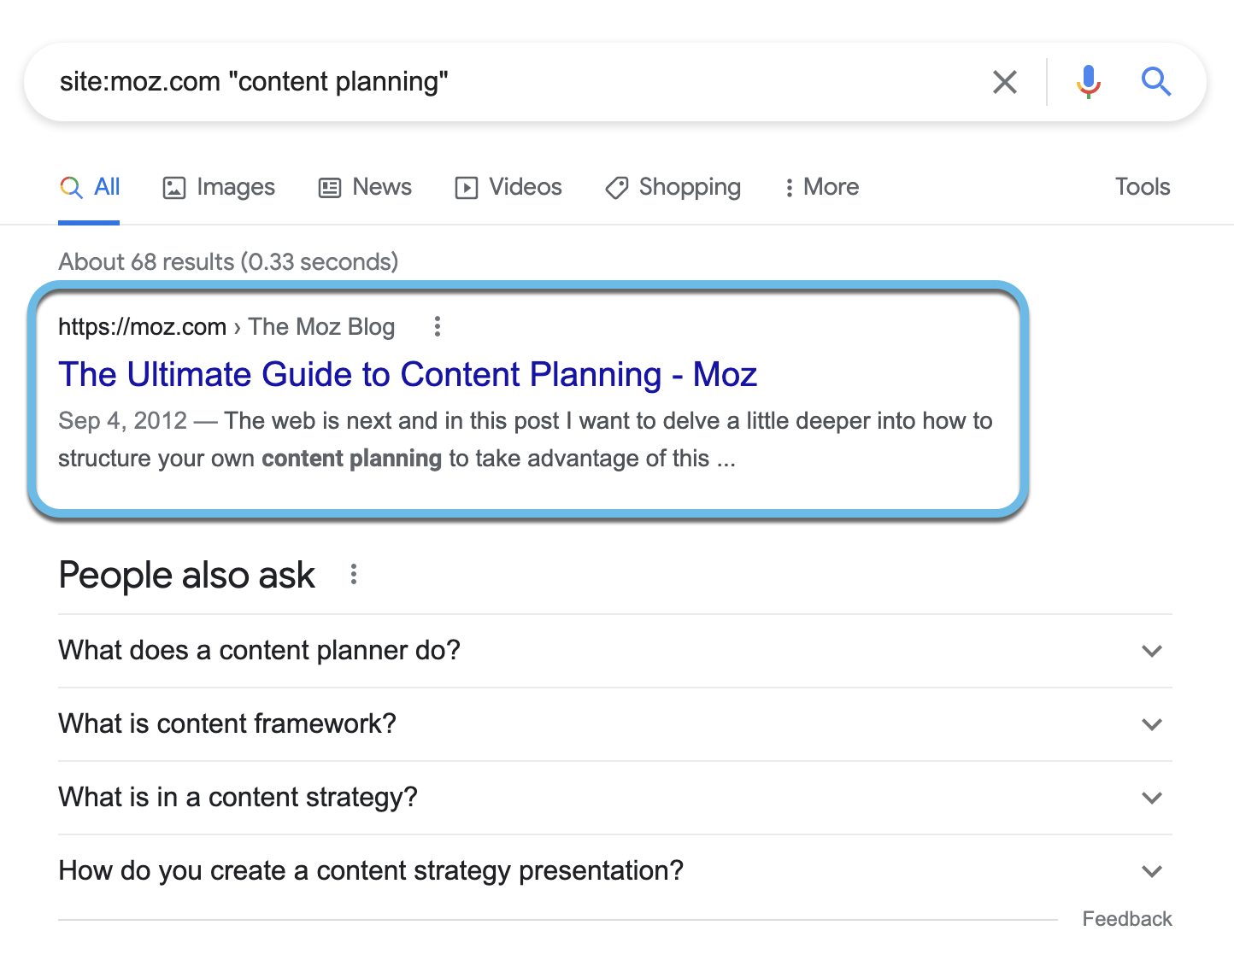Click the Videos play icon

coord(466,187)
